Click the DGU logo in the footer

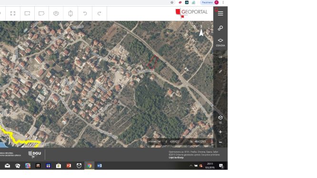click(35, 154)
